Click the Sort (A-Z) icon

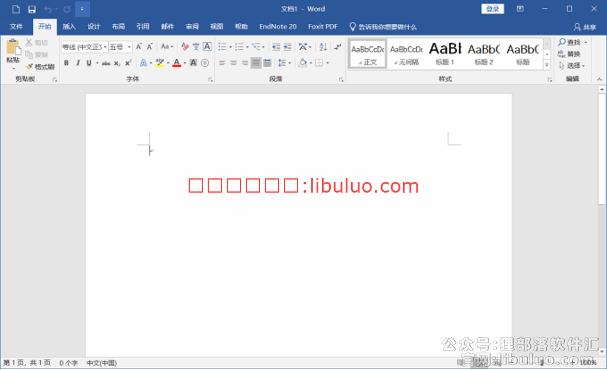click(x=323, y=47)
